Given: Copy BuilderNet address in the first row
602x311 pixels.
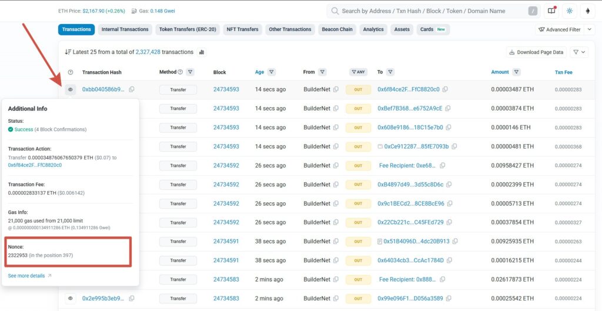Looking at the screenshot, I should click(x=336, y=89).
